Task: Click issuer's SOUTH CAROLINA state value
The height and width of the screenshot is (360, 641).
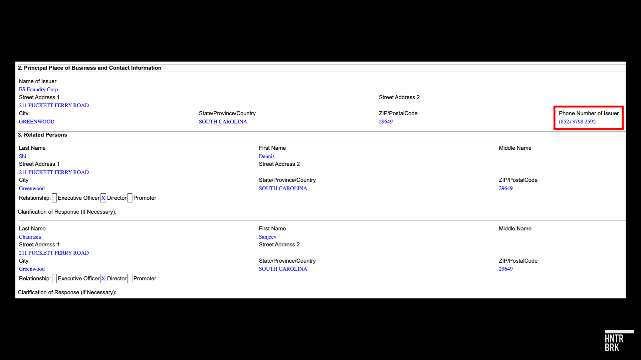Action: point(223,122)
